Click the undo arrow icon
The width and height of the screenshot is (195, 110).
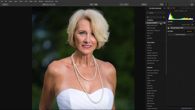122,4
